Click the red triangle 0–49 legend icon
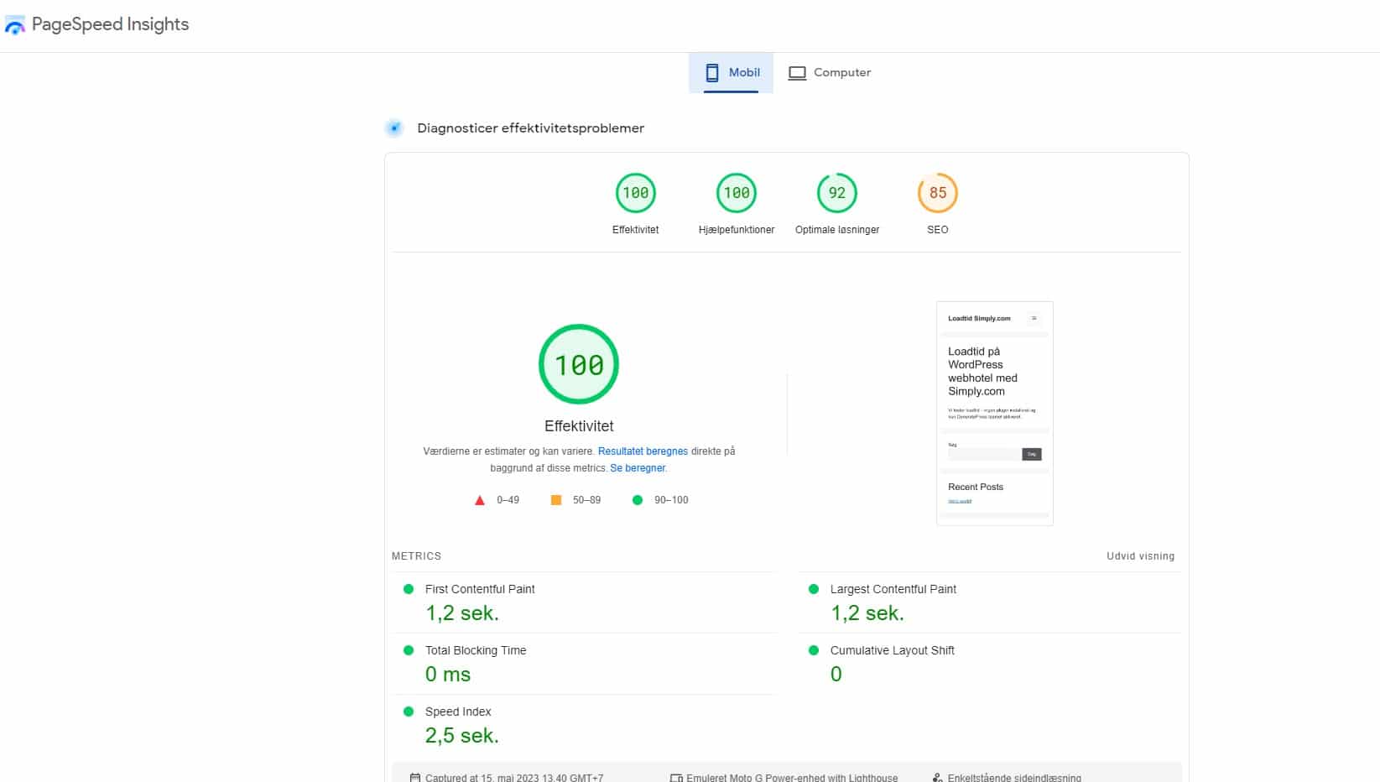The height and width of the screenshot is (782, 1380). coord(480,500)
